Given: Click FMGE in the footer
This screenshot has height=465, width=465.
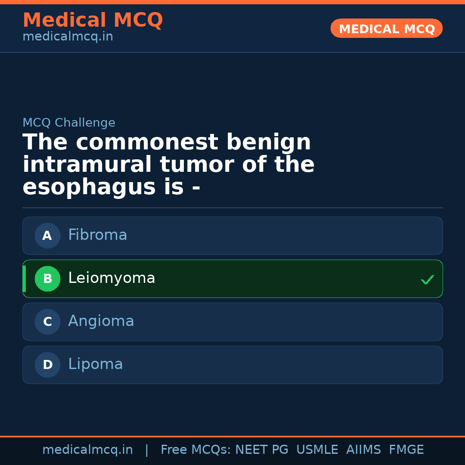Looking at the screenshot, I should [406, 450].
